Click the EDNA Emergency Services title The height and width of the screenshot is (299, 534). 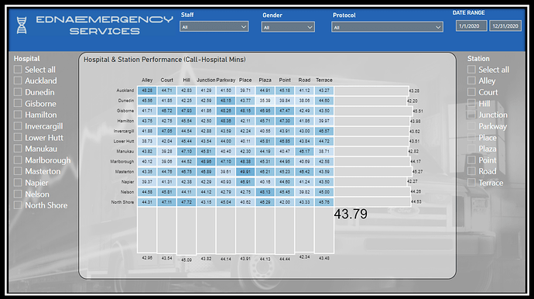pyautogui.click(x=104, y=26)
